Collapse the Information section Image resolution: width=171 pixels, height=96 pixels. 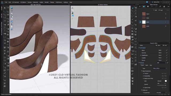[139, 48]
